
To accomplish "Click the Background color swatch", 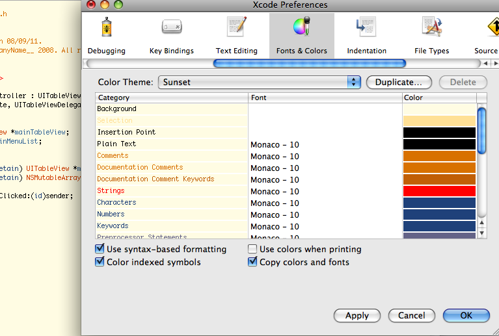I will coord(440,109).
